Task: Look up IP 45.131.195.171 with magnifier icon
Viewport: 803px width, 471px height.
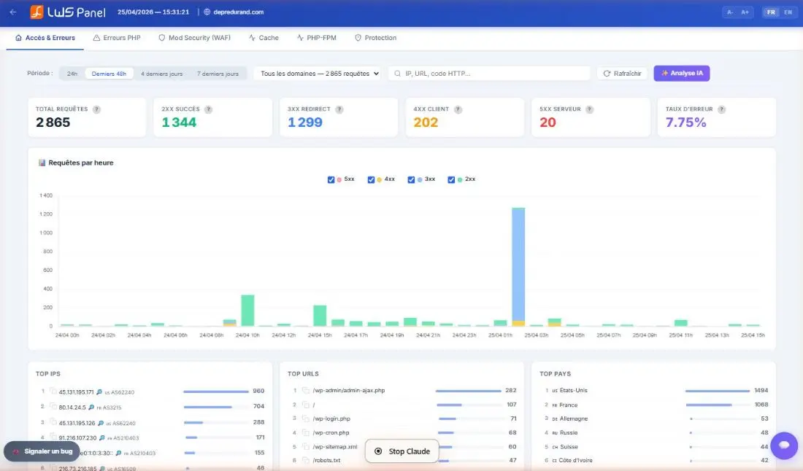Action: pos(99,392)
